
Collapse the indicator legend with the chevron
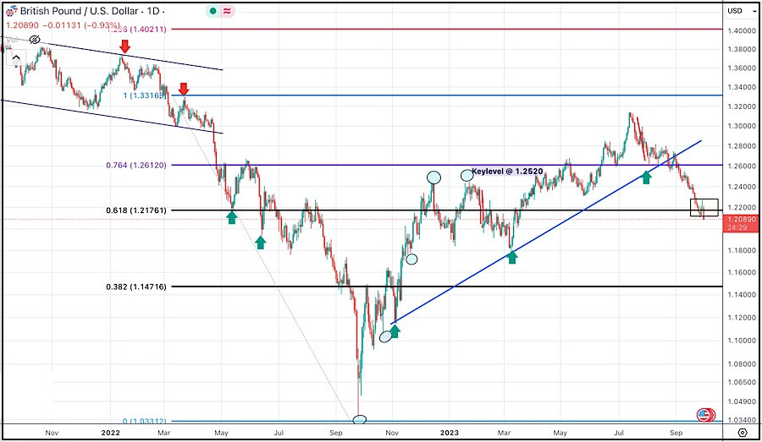pyautogui.click(x=16, y=58)
